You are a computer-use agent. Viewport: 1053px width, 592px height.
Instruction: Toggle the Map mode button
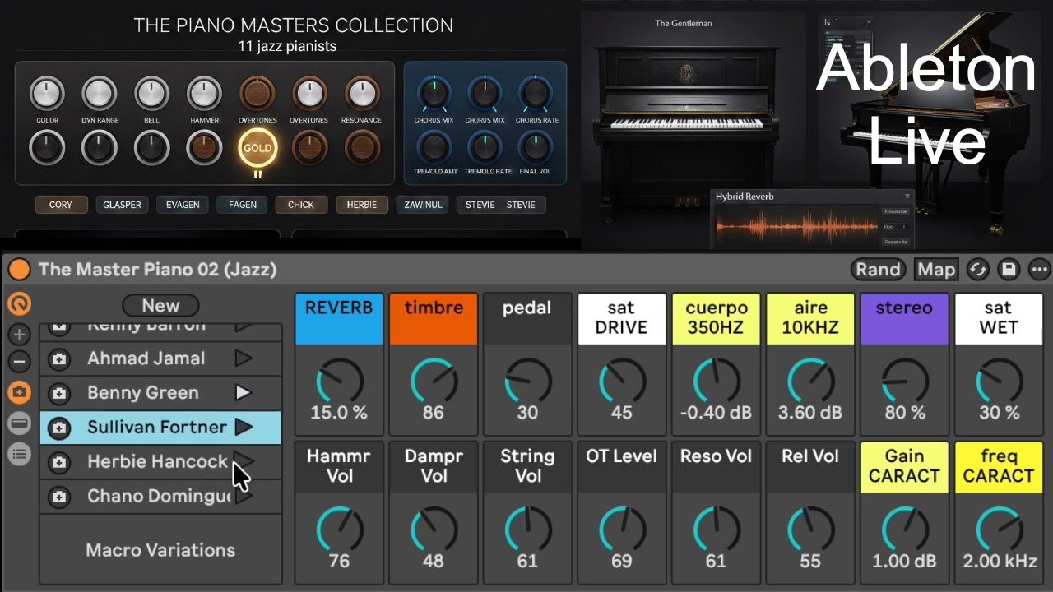[936, 270]
